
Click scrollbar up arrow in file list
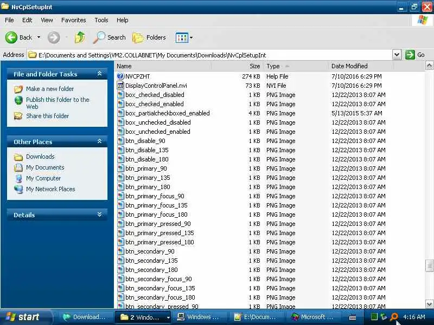tap(429, 66)
